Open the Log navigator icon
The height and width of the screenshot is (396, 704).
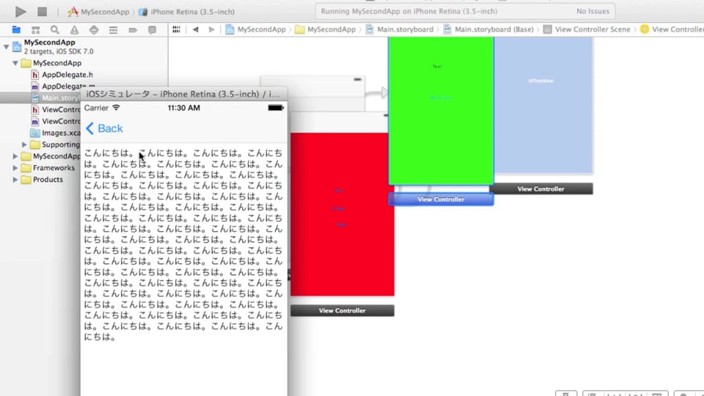pyautogui.click(x=153, y=29)
